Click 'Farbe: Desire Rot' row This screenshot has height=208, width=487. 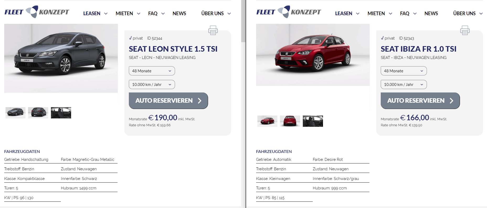[x=328, y=160]
